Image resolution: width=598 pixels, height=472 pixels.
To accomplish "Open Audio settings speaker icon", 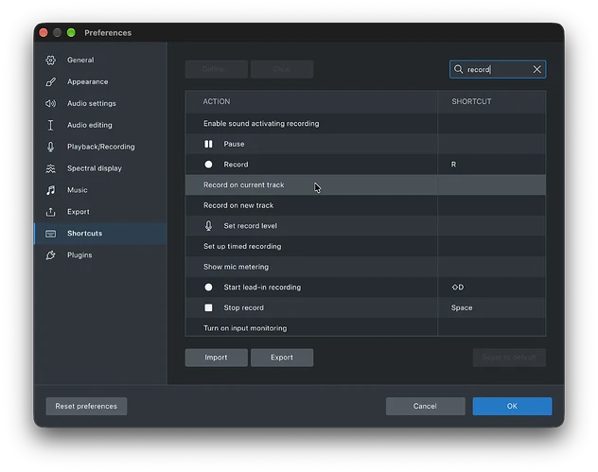I will point(51,104).
